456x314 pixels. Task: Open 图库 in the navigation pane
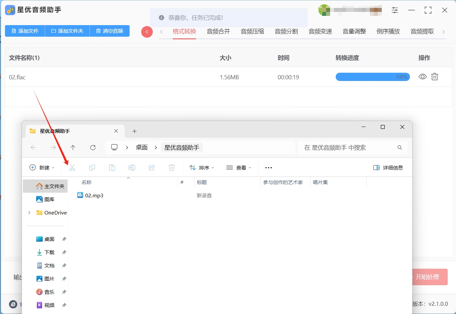click(45, 199)
